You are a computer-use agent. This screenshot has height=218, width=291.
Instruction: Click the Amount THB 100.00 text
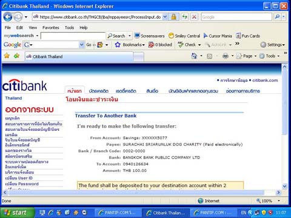click(x=135, y=171)
